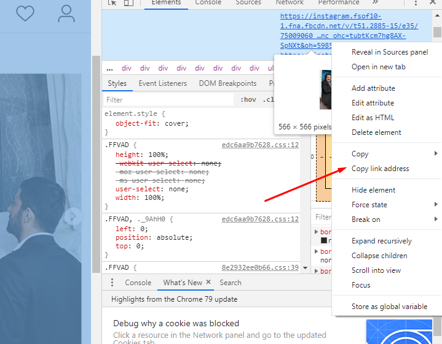
Task: Expand the Force state submenu
Action: tap(387, 205)
